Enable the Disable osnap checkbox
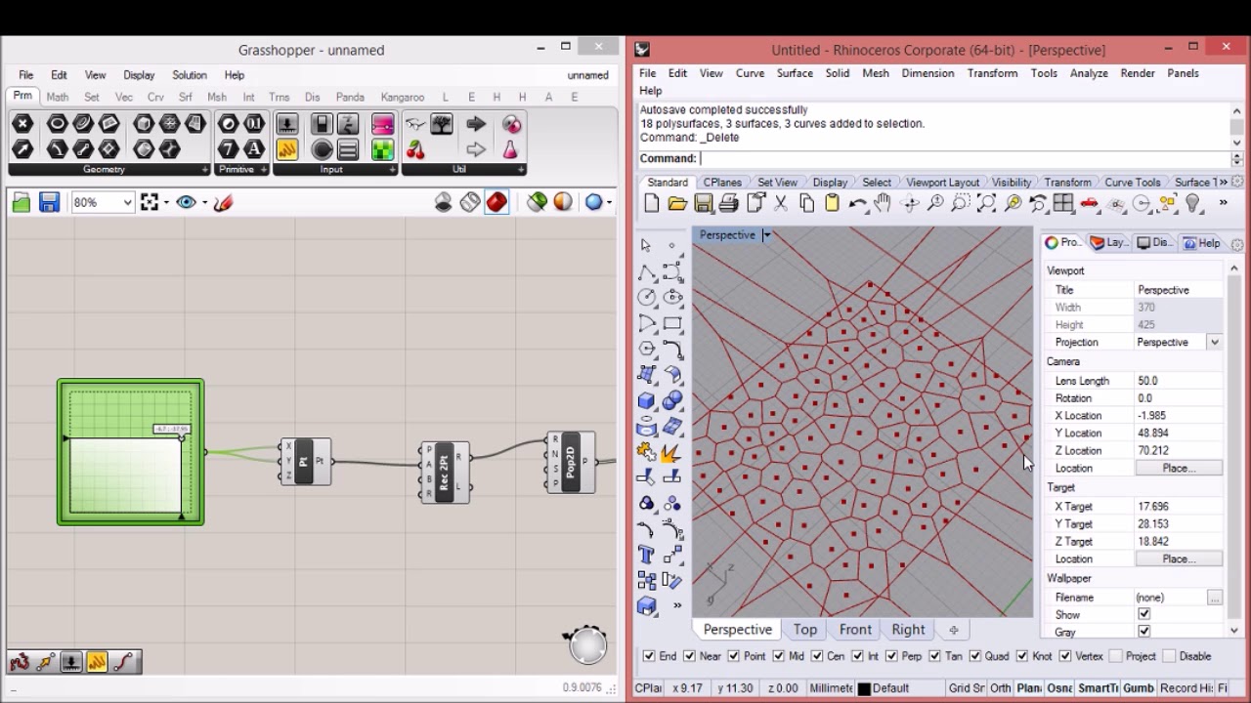The image size is (1251, 703). pos(1168,656)
